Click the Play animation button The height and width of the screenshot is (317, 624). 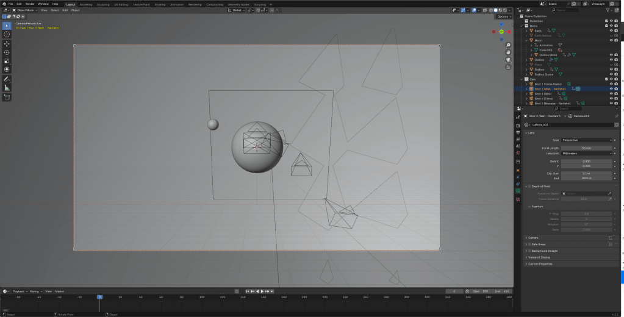[x=262, y=291]
